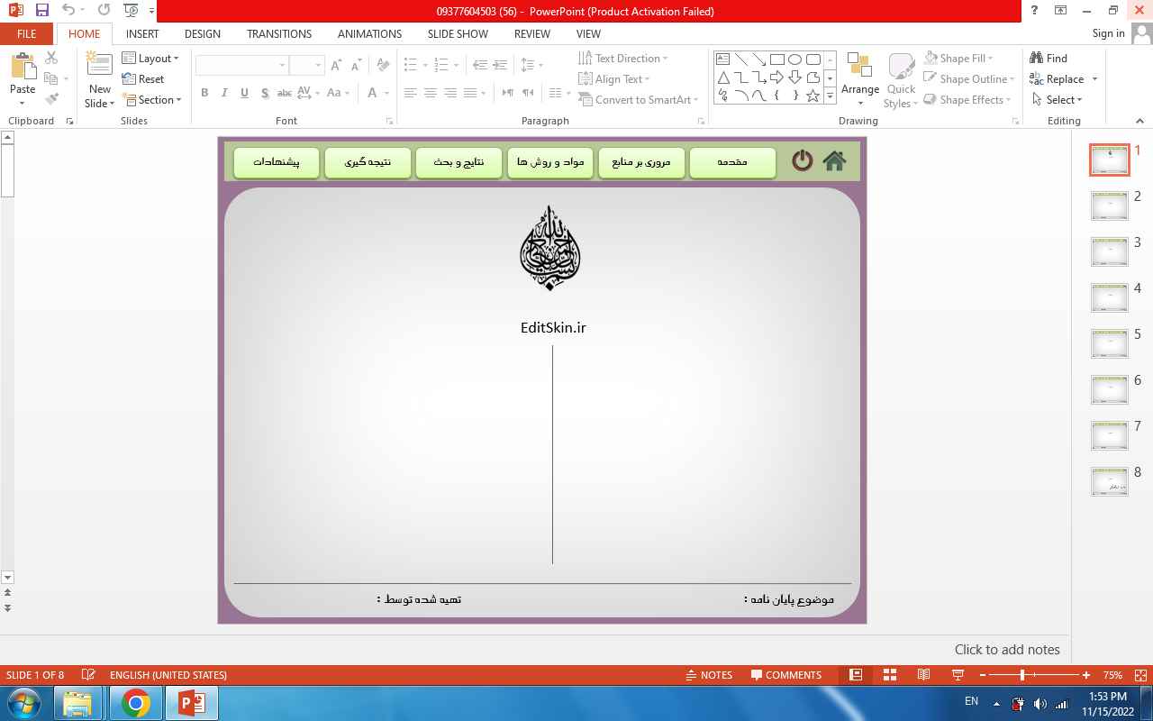
Task: Click the power icon on the slide
Action: [802, 161]
